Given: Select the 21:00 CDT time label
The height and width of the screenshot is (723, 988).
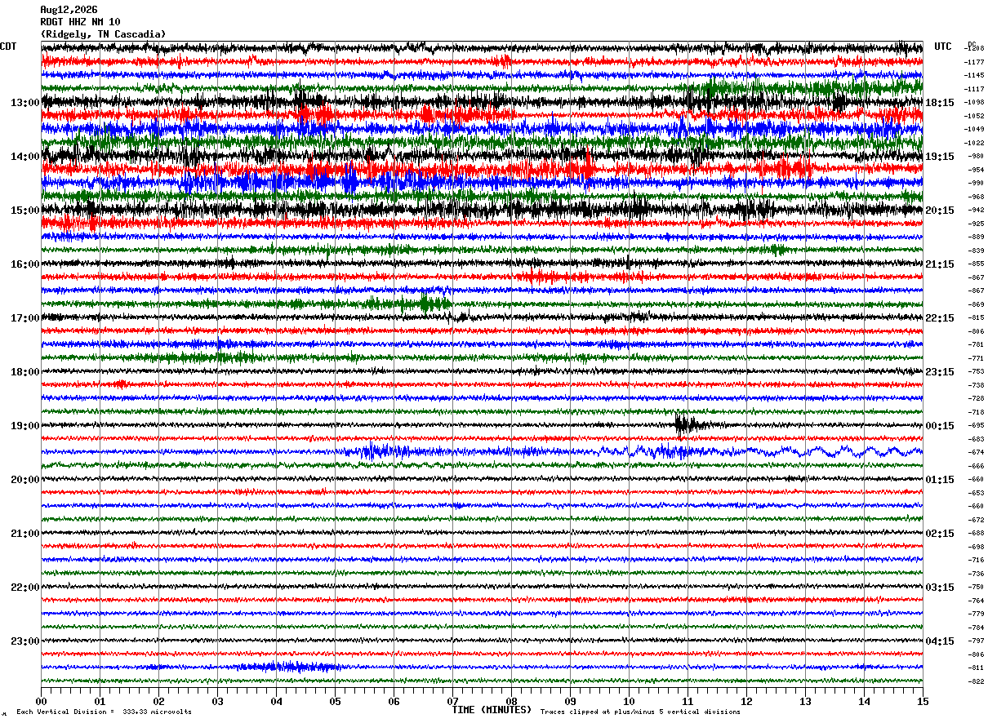Looking at the screenshot, I should point(25,534).
